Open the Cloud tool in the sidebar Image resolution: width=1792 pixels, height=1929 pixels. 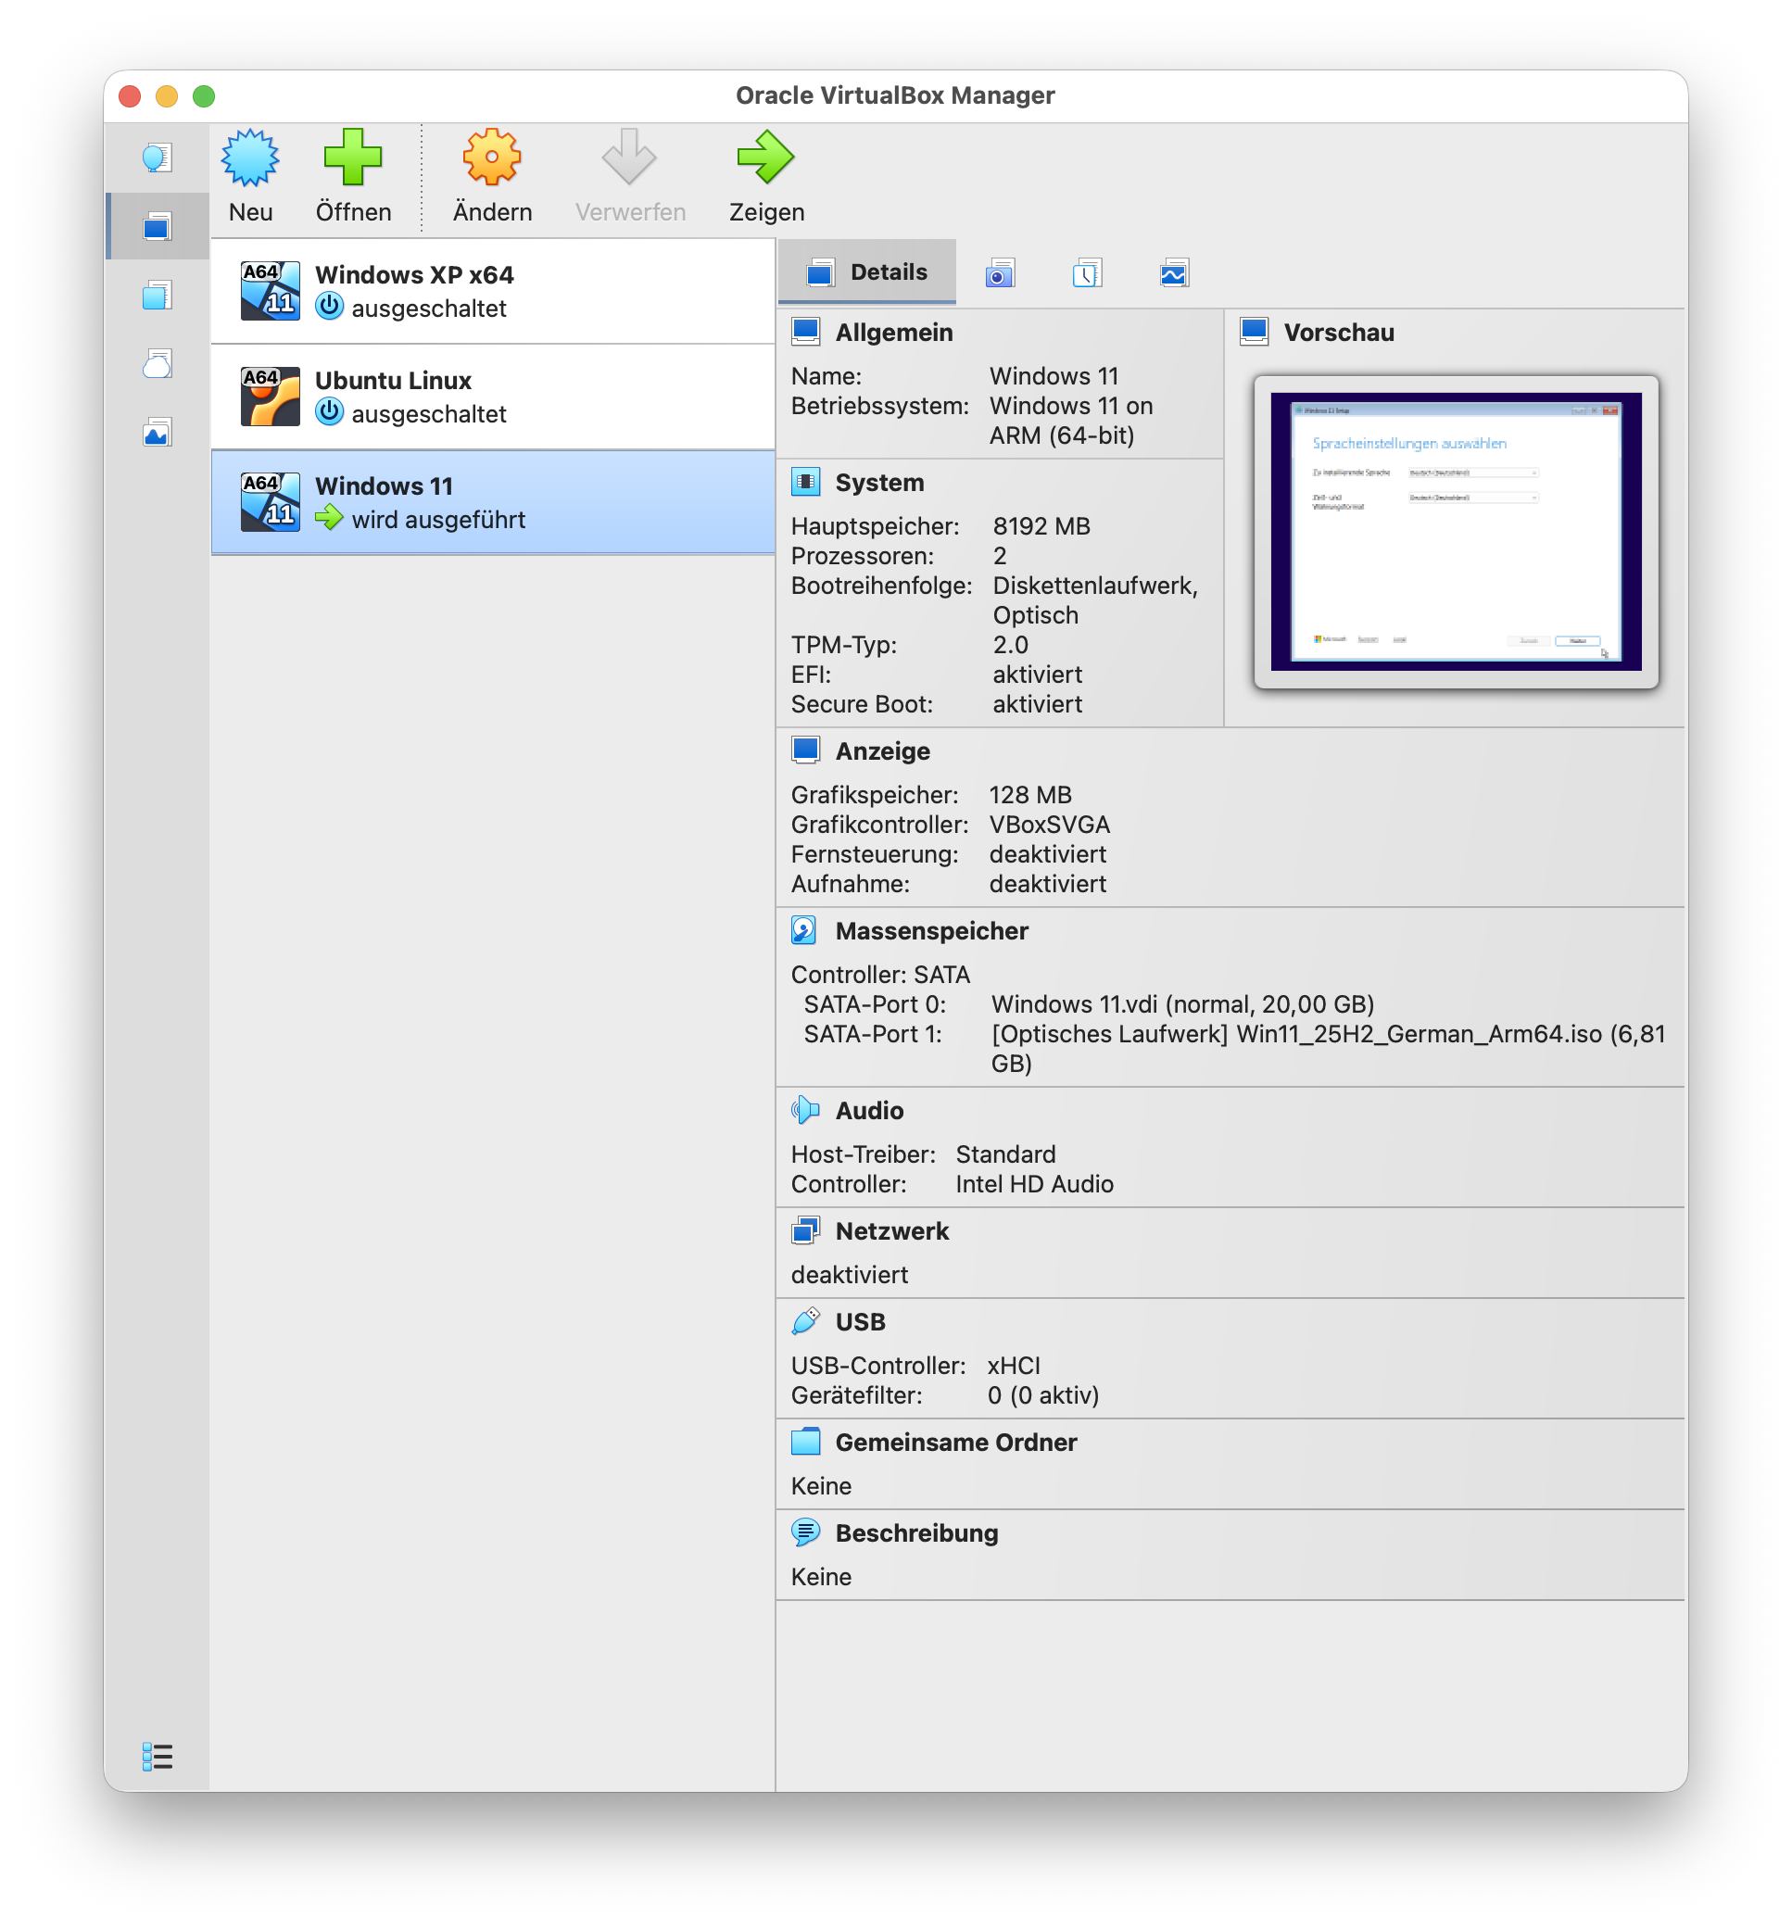click(158, 364)
